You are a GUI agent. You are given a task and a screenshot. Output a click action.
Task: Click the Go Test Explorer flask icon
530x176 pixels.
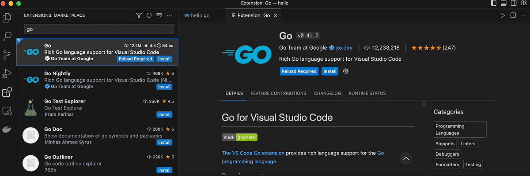point(30,107)
